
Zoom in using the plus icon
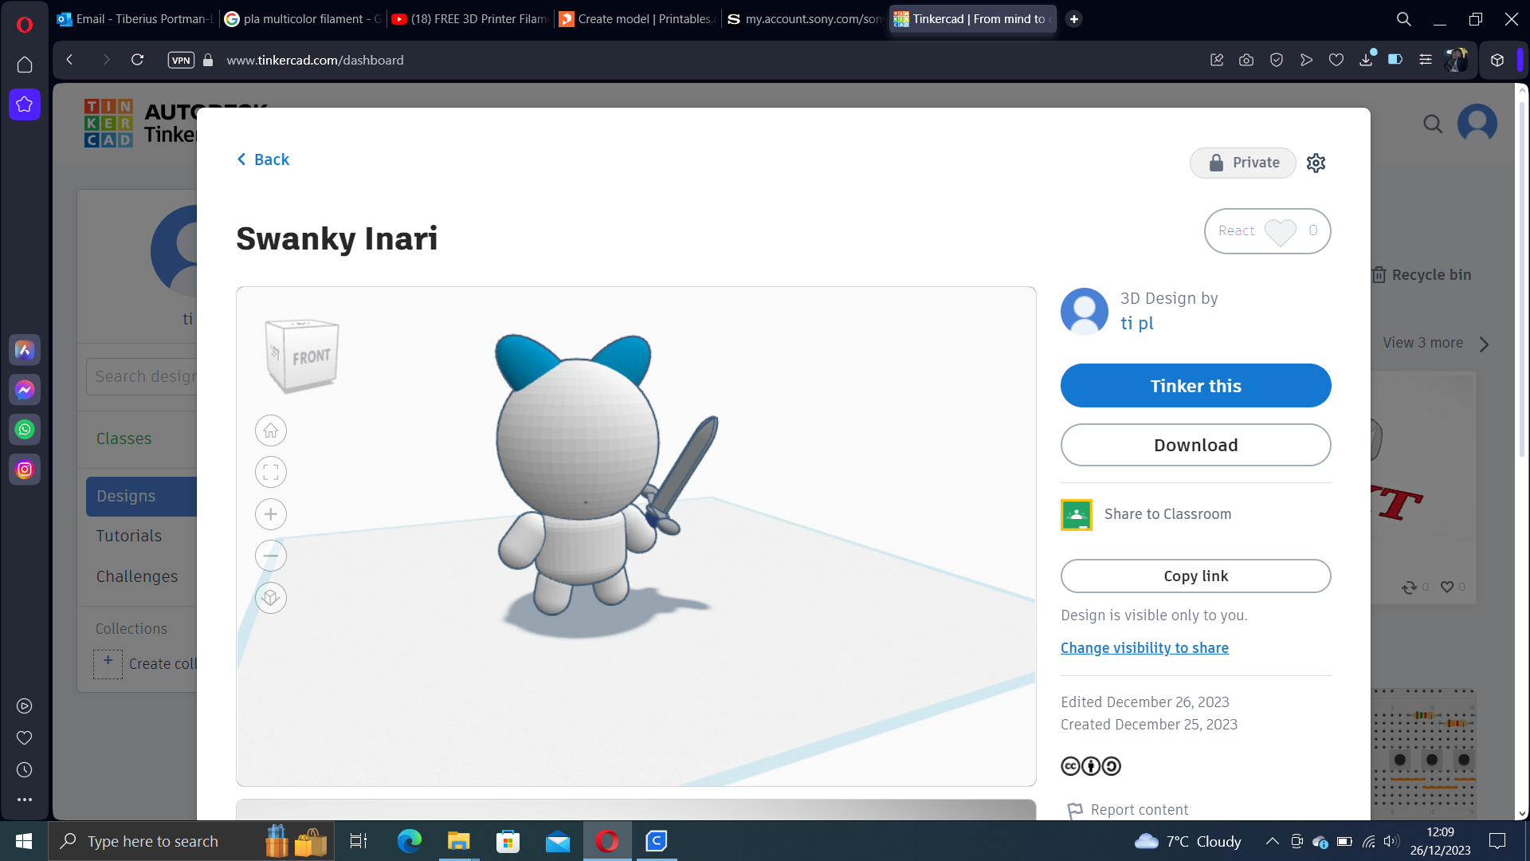tap(270, 514)
